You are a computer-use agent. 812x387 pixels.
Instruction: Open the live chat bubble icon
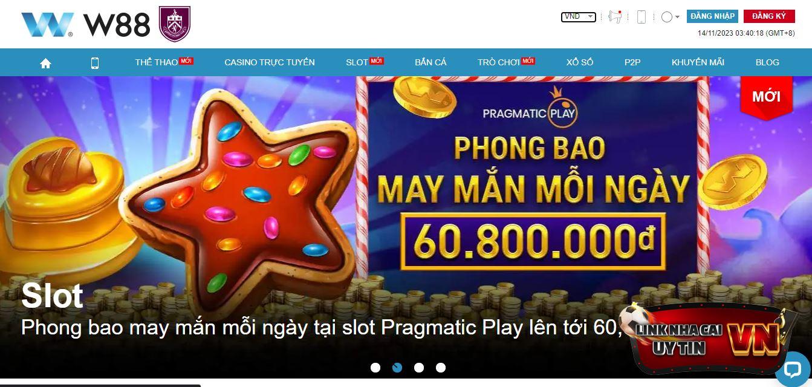(792, 369)
